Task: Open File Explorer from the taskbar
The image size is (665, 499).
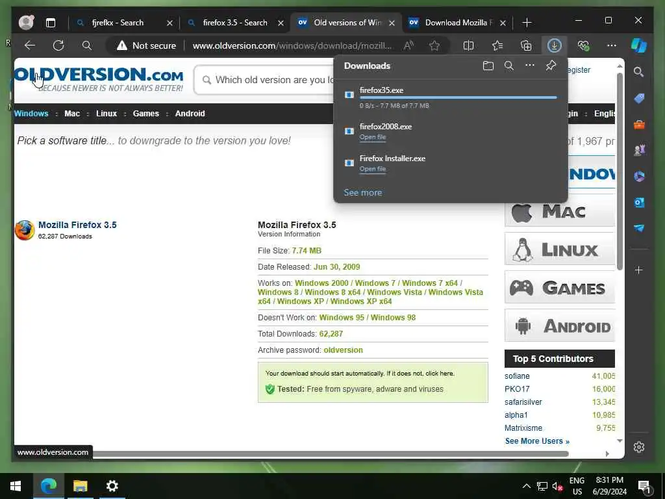Action: tap(80, 486)
